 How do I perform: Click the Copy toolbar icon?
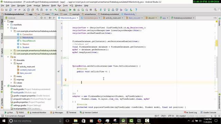(x=28, y=10)
